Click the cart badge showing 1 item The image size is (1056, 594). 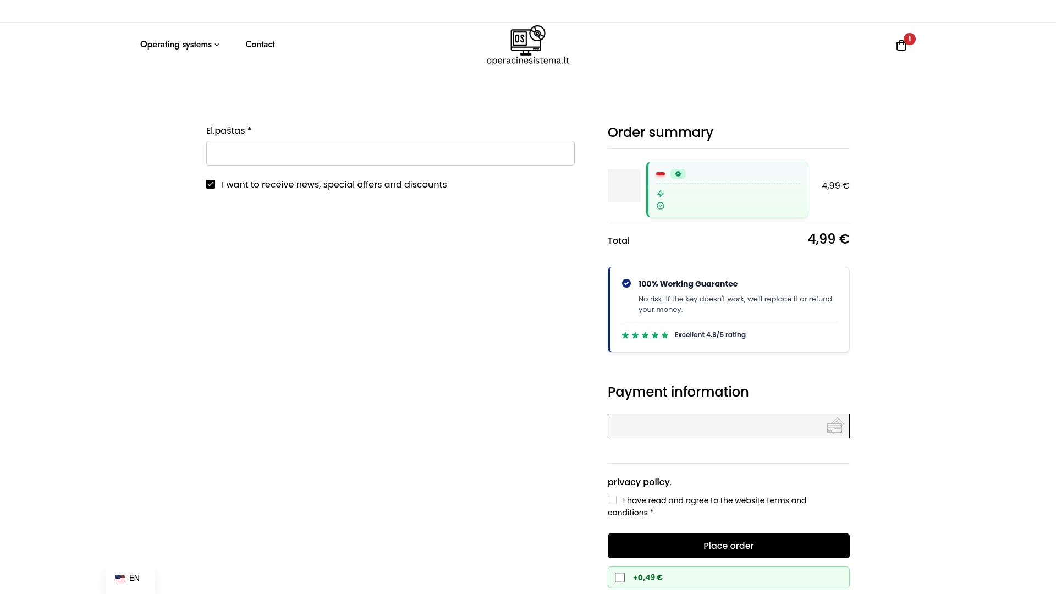(x=910, y=38)
